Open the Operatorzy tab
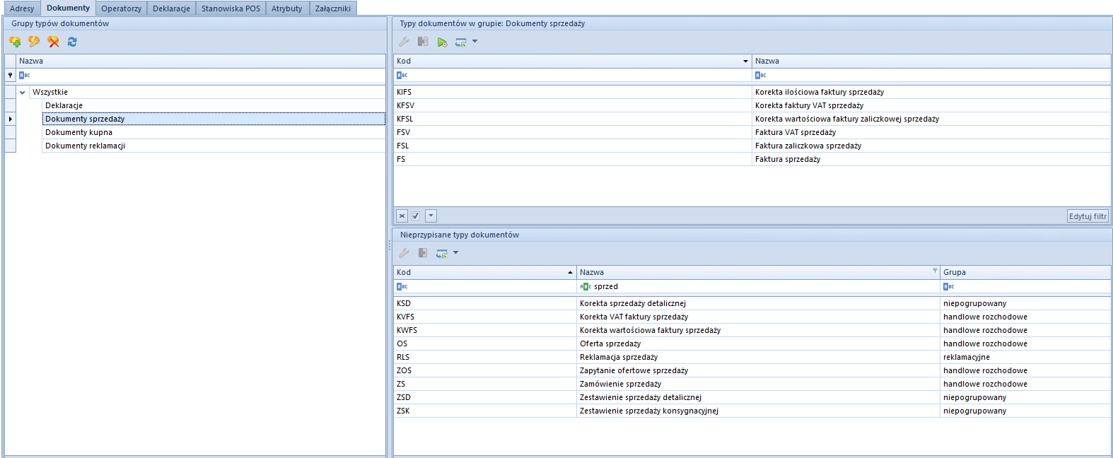Viewport: 1113px width, 458px height. [x=121, y=8]
